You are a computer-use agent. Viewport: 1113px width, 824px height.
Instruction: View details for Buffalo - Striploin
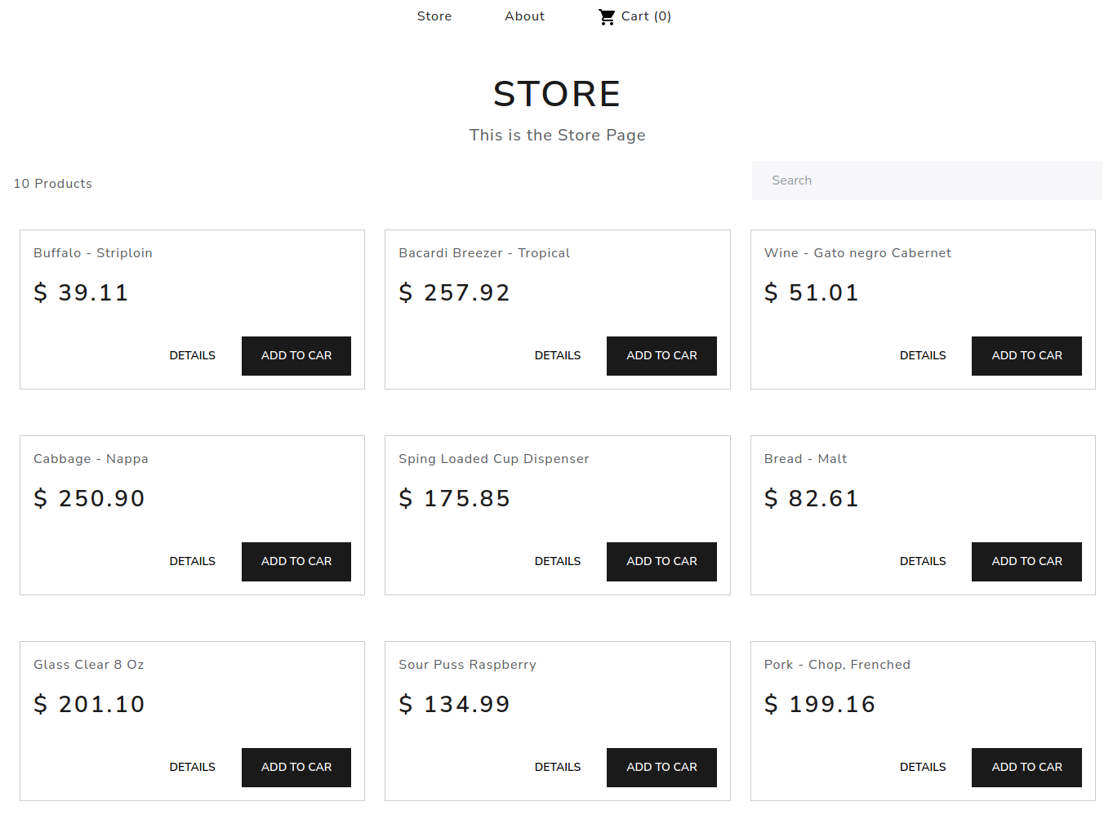pos(193,356)
